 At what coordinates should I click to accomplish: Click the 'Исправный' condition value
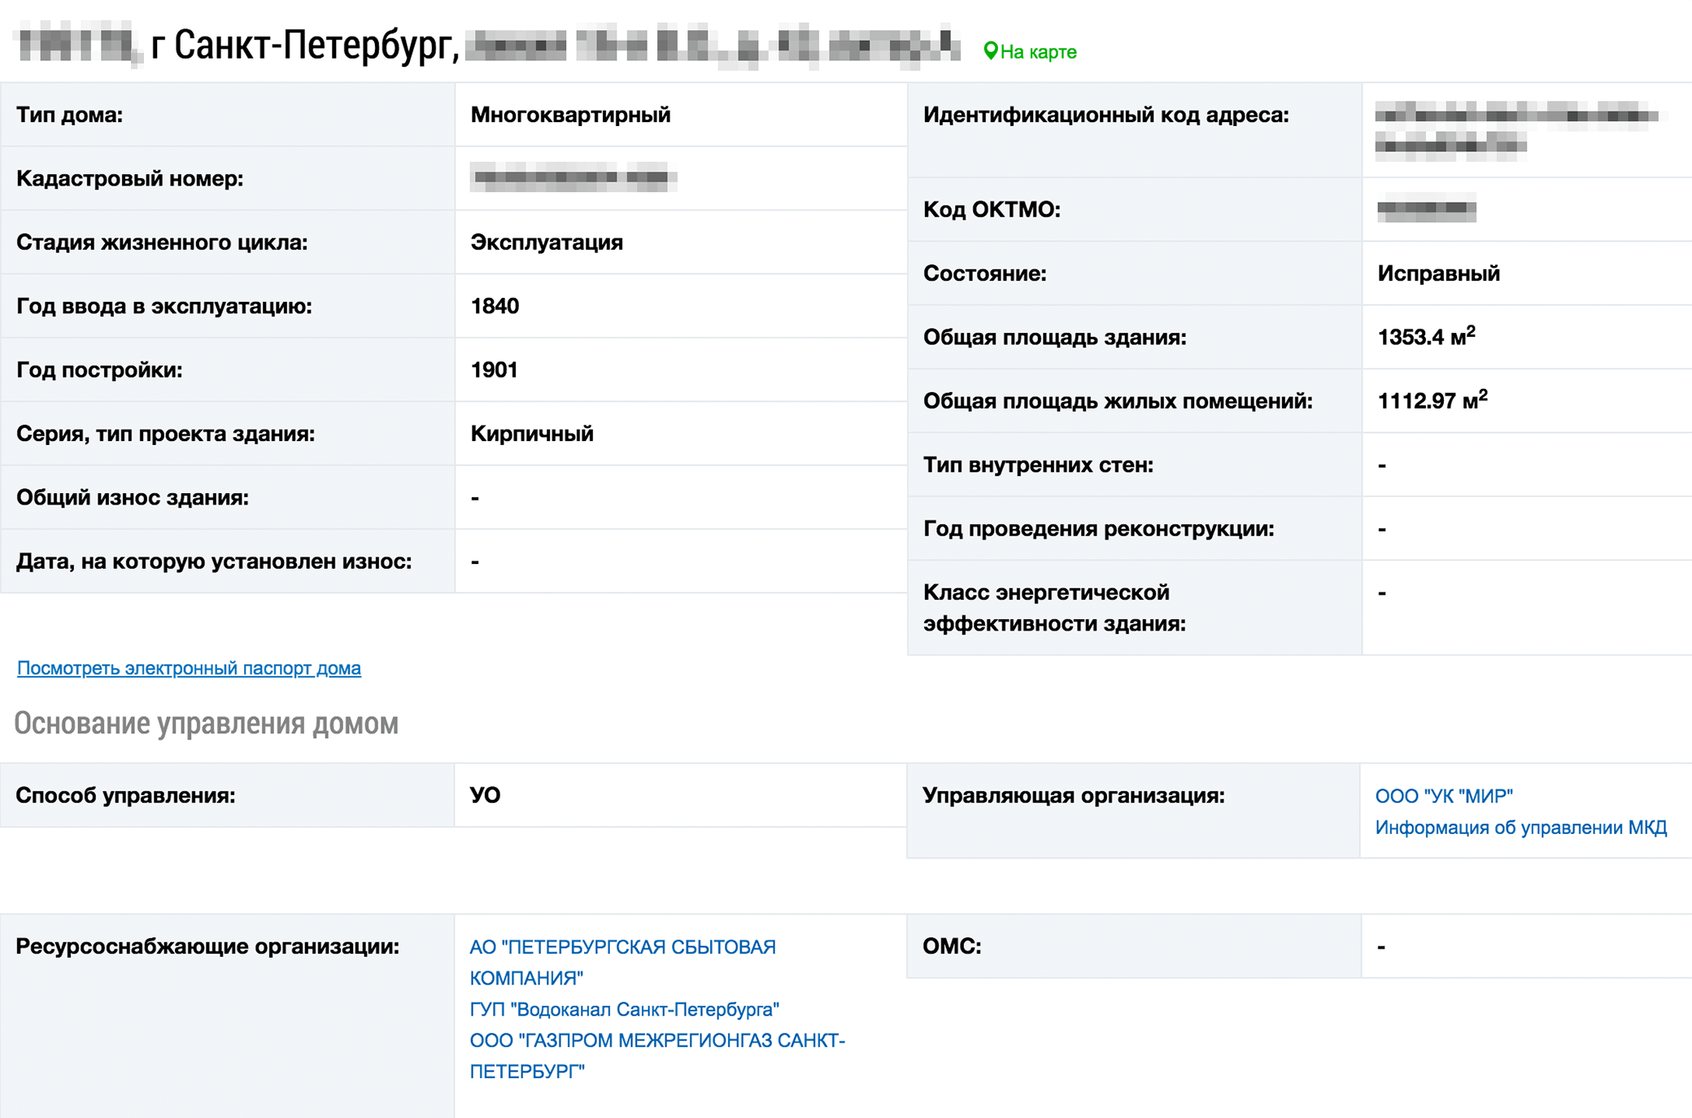[1438, 273]
